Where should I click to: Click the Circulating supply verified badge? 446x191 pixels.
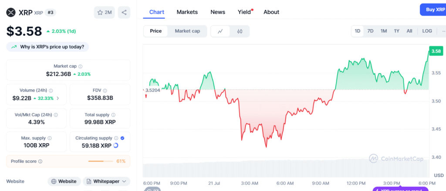click(122, 138)
